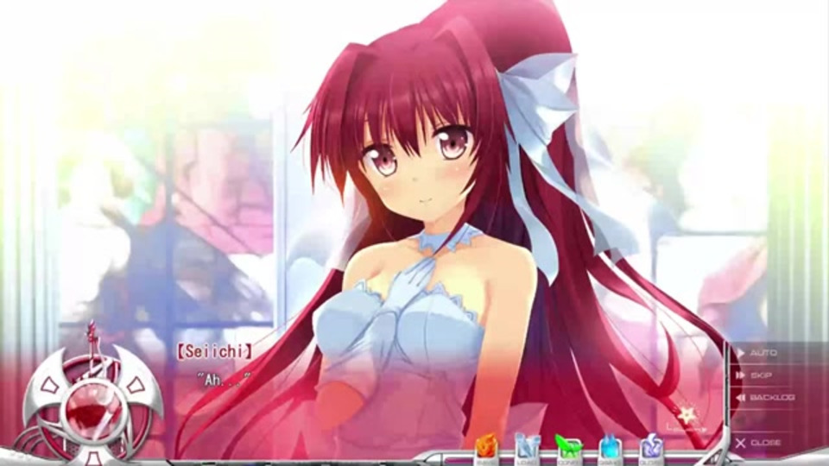Click the purple swirl Quick Load icon
Screen dimensions: 829x466
(650, 450)
